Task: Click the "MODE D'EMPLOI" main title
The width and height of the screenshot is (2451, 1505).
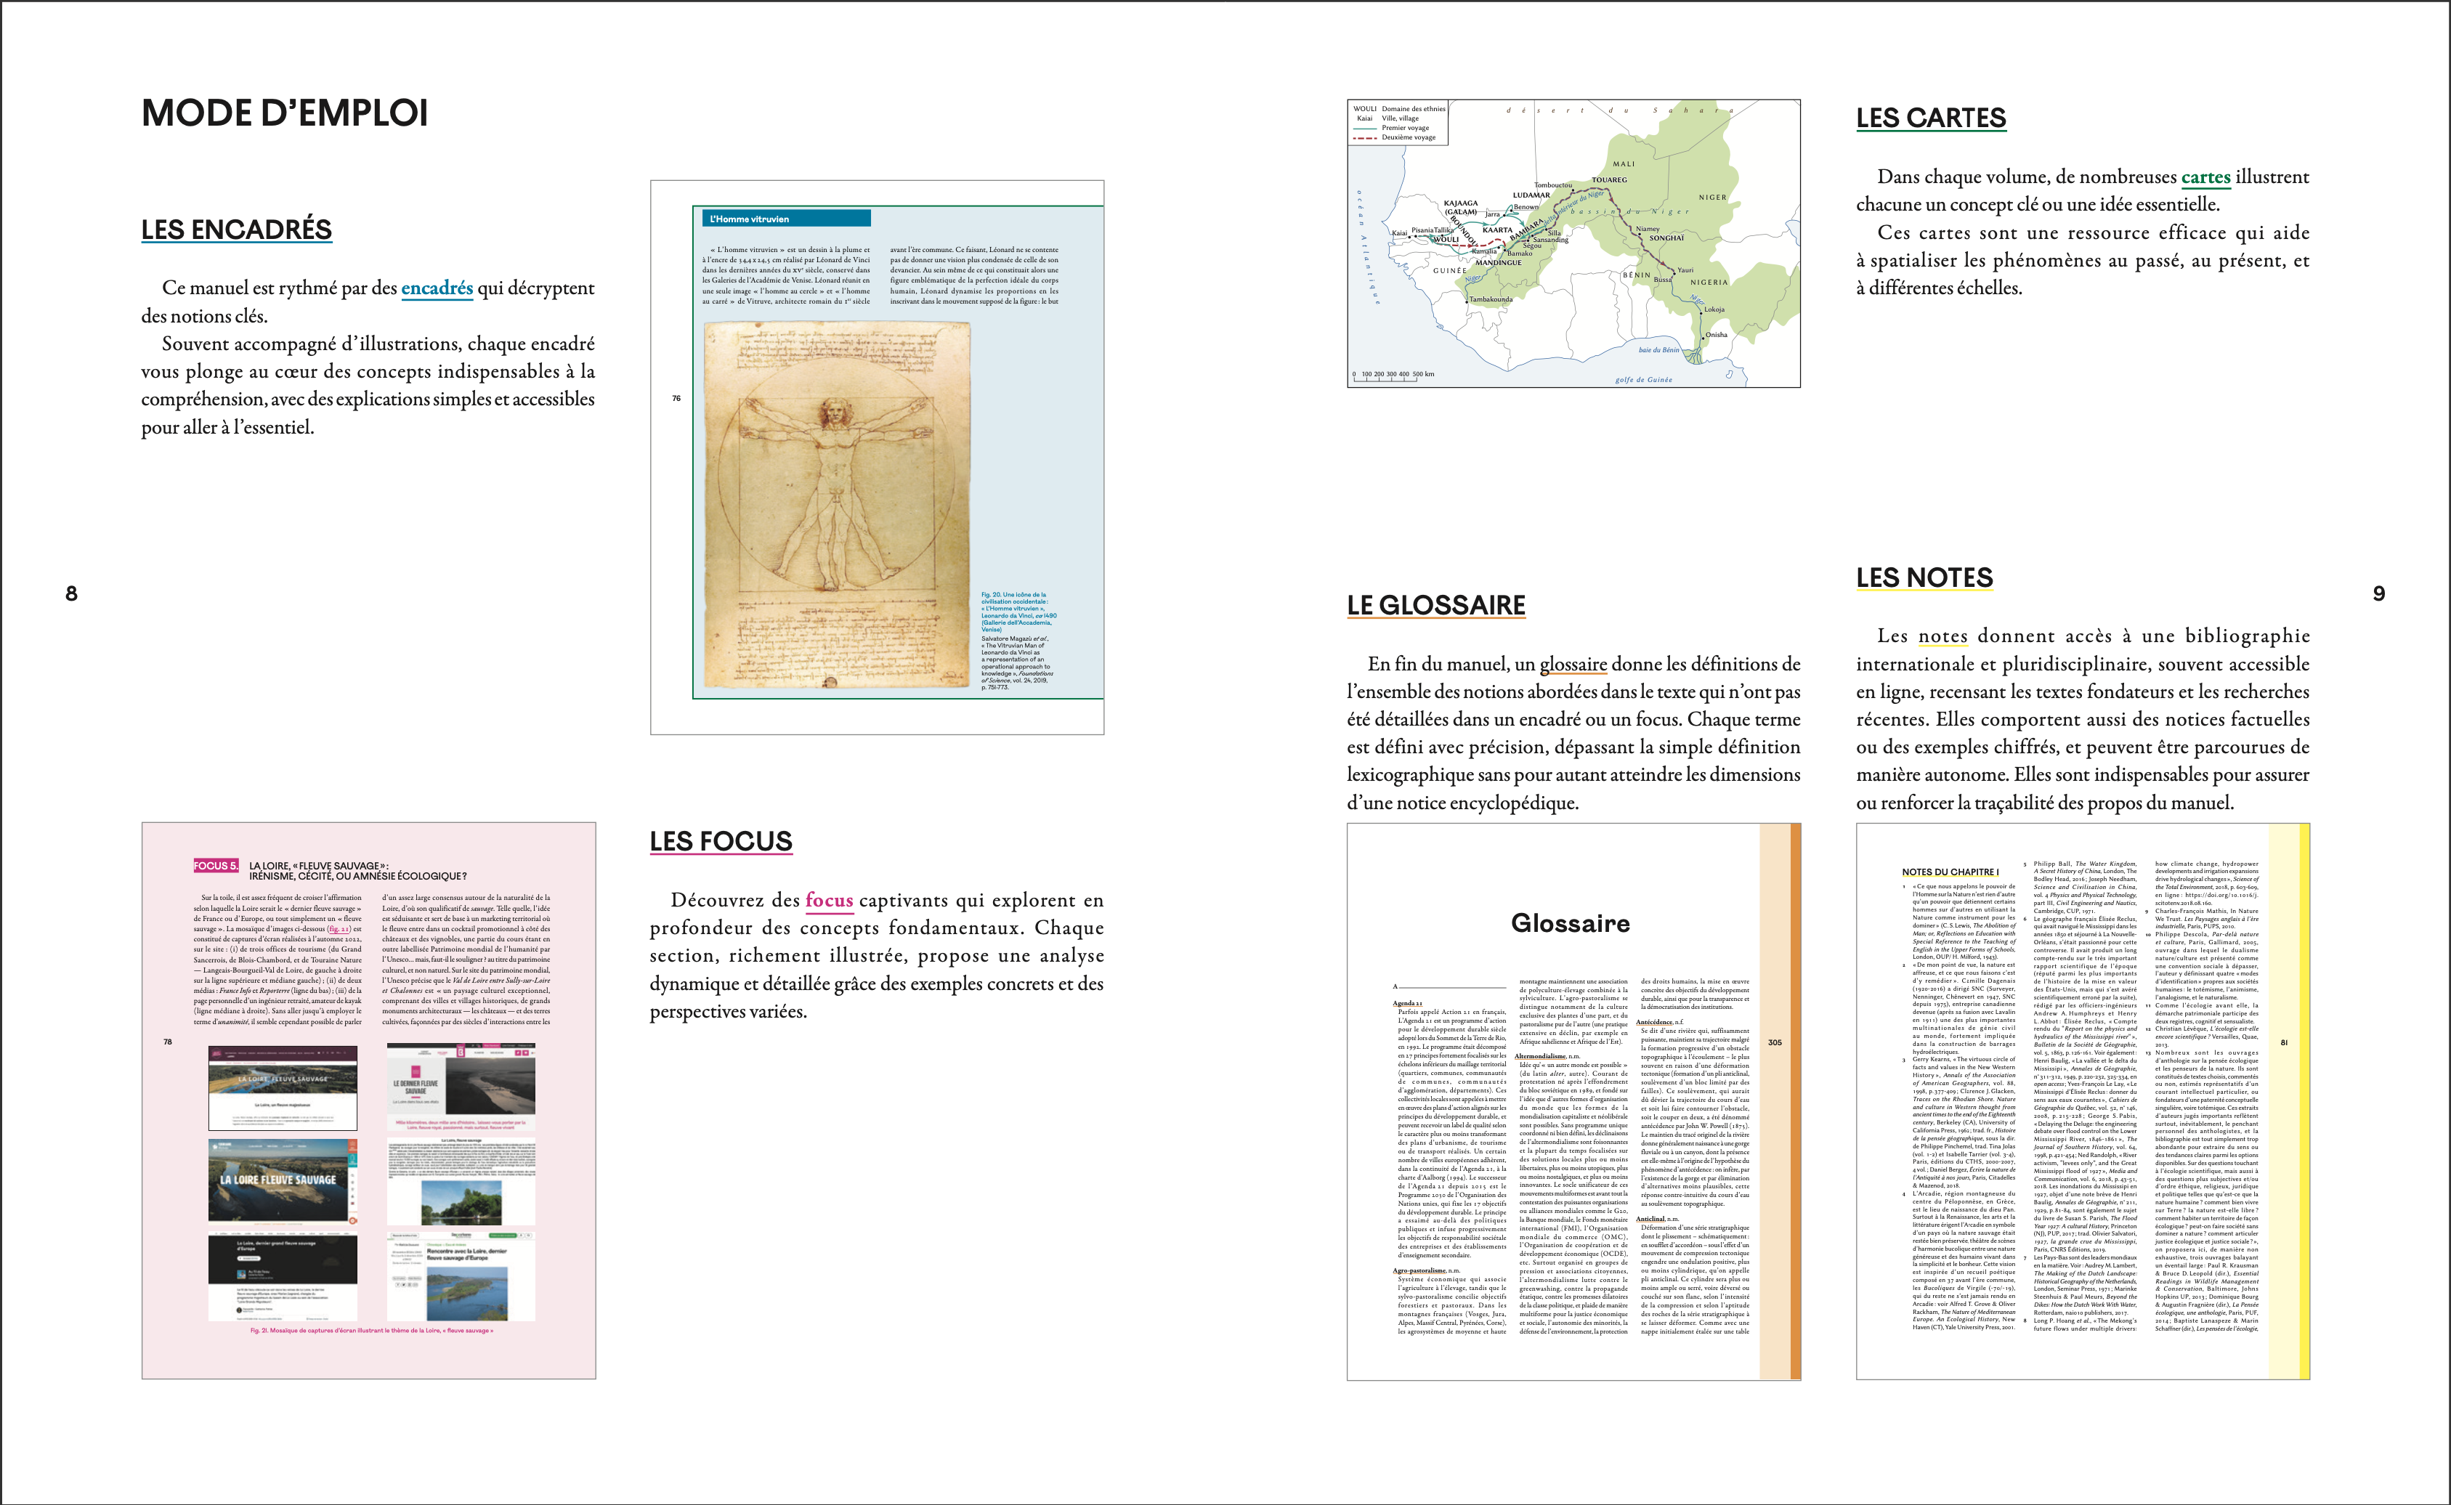Action: (x=285, y=113)
